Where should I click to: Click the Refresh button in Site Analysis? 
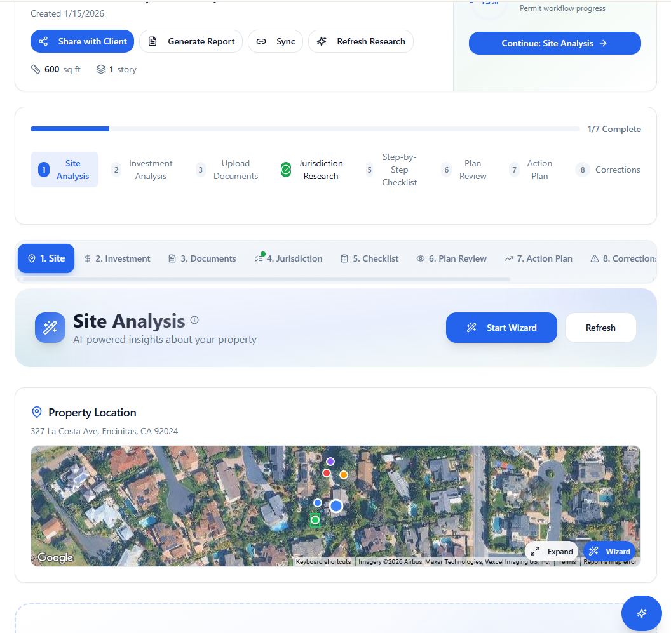600,328
